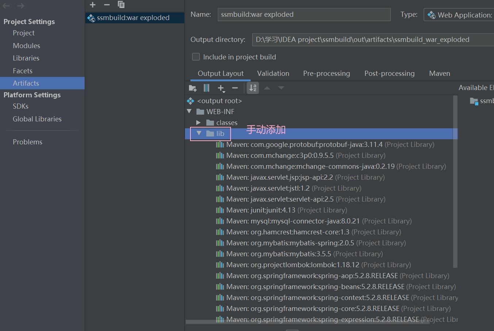
Task: Select the spring-beans:5.2.8.RELEASE library row
Action: point(321,287)
